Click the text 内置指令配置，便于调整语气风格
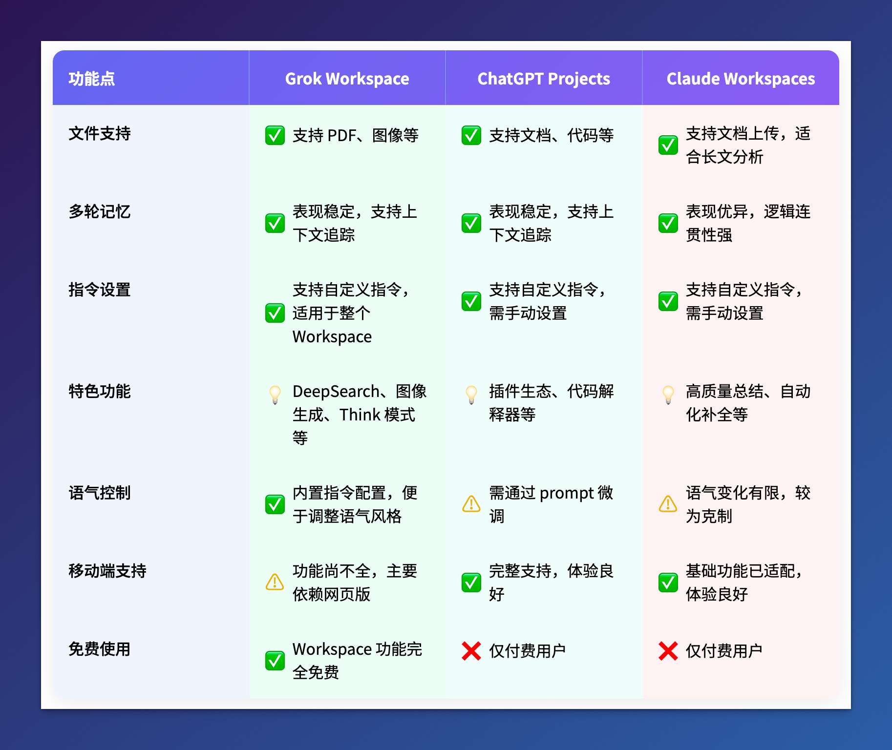Screen dimensions: 892x750 coord(355,504)
